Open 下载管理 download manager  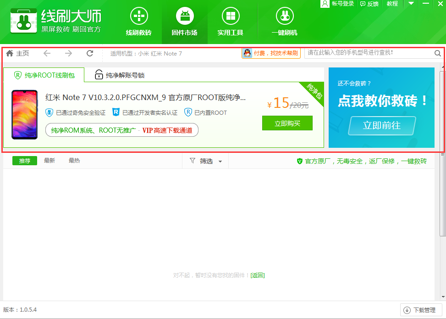coord(421,310)
